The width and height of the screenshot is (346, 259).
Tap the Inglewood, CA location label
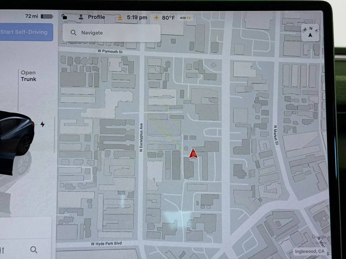[310, 251]
